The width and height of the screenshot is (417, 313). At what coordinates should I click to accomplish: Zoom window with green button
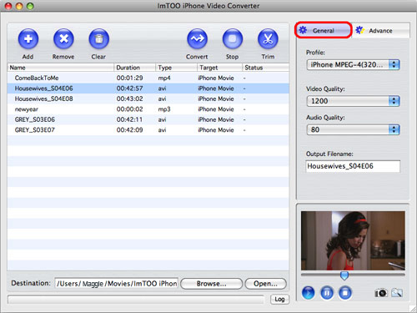[x=30, y=6]
